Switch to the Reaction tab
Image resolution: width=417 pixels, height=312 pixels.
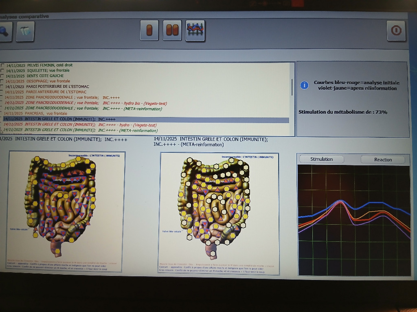[x=382, y=160]
